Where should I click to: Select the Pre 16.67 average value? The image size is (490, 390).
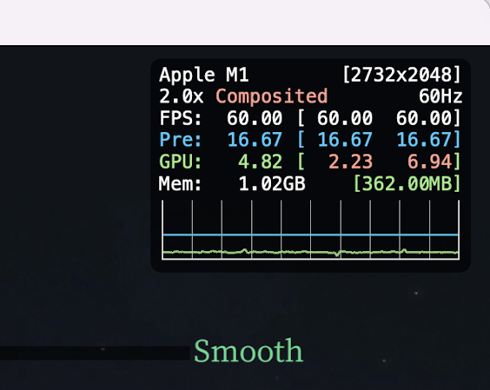pyautogui.click(x=255, y=140)
